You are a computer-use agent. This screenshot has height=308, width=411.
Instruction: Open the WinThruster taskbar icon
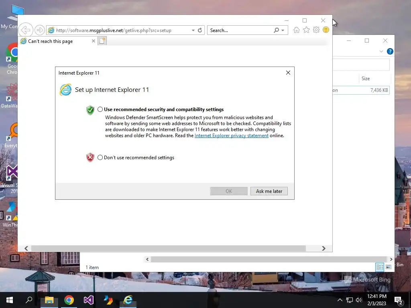[x=108, y=300]
